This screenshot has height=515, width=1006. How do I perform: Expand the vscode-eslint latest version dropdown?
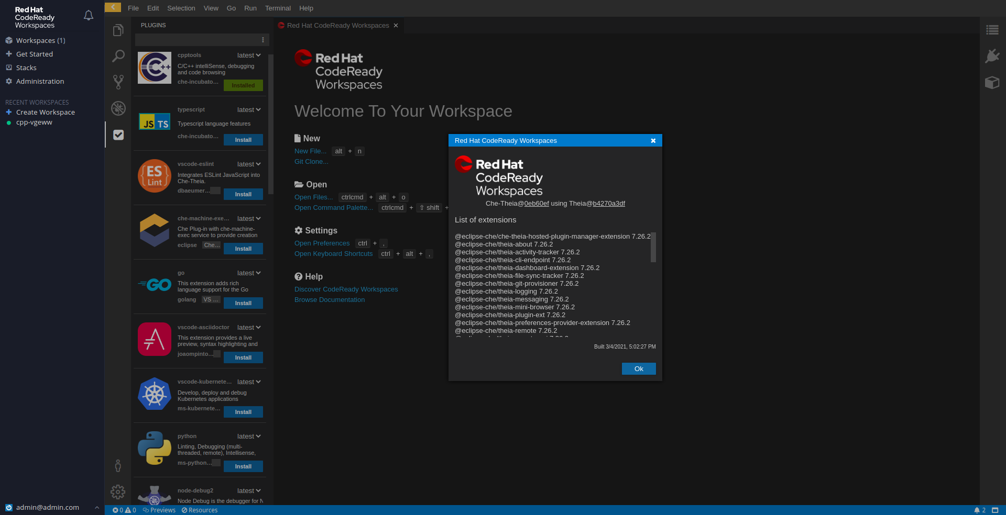249,164
